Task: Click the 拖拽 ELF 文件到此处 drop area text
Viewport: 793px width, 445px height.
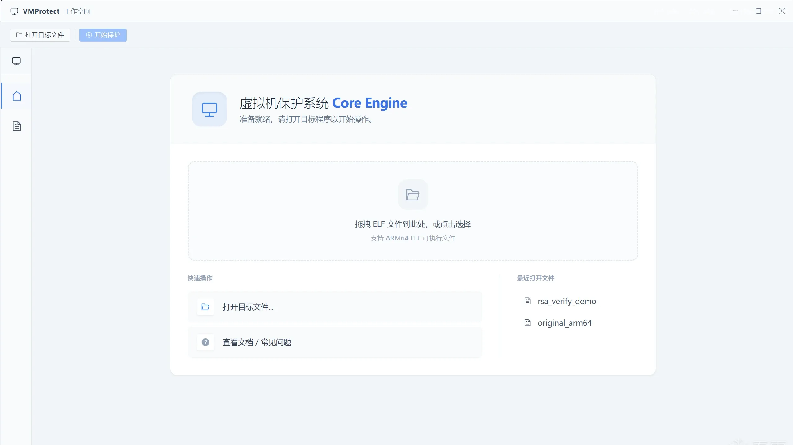Action: click(x=413, y=224)
